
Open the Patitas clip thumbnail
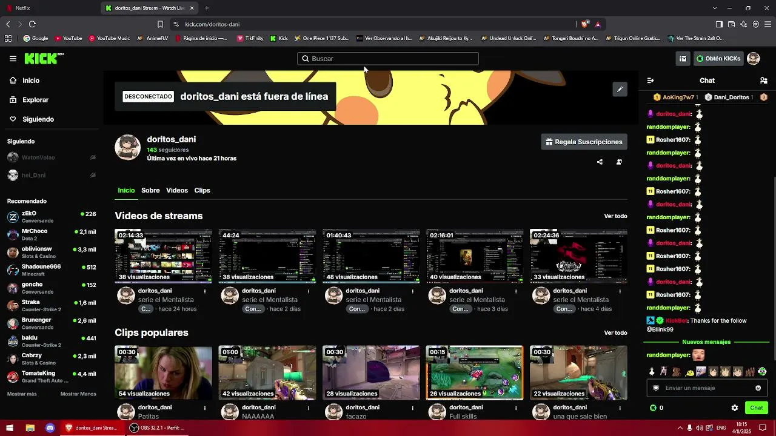tap(164, 373)
